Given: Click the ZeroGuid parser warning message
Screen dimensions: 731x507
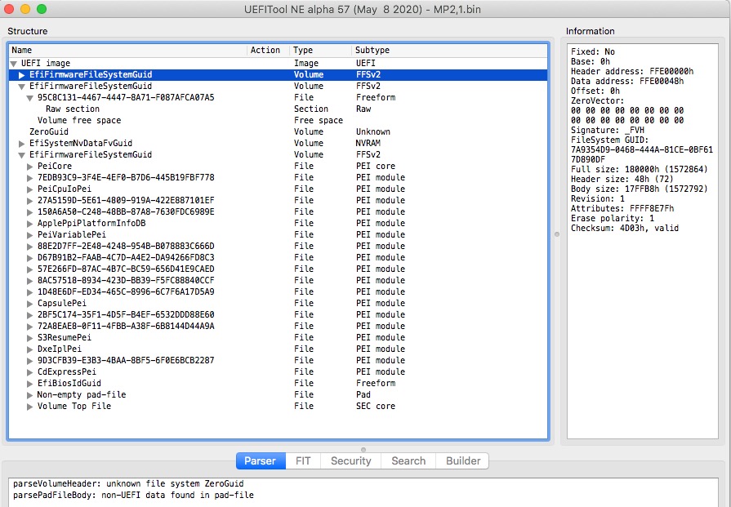Looking at the screenshot, I should (x=128, y=483).
